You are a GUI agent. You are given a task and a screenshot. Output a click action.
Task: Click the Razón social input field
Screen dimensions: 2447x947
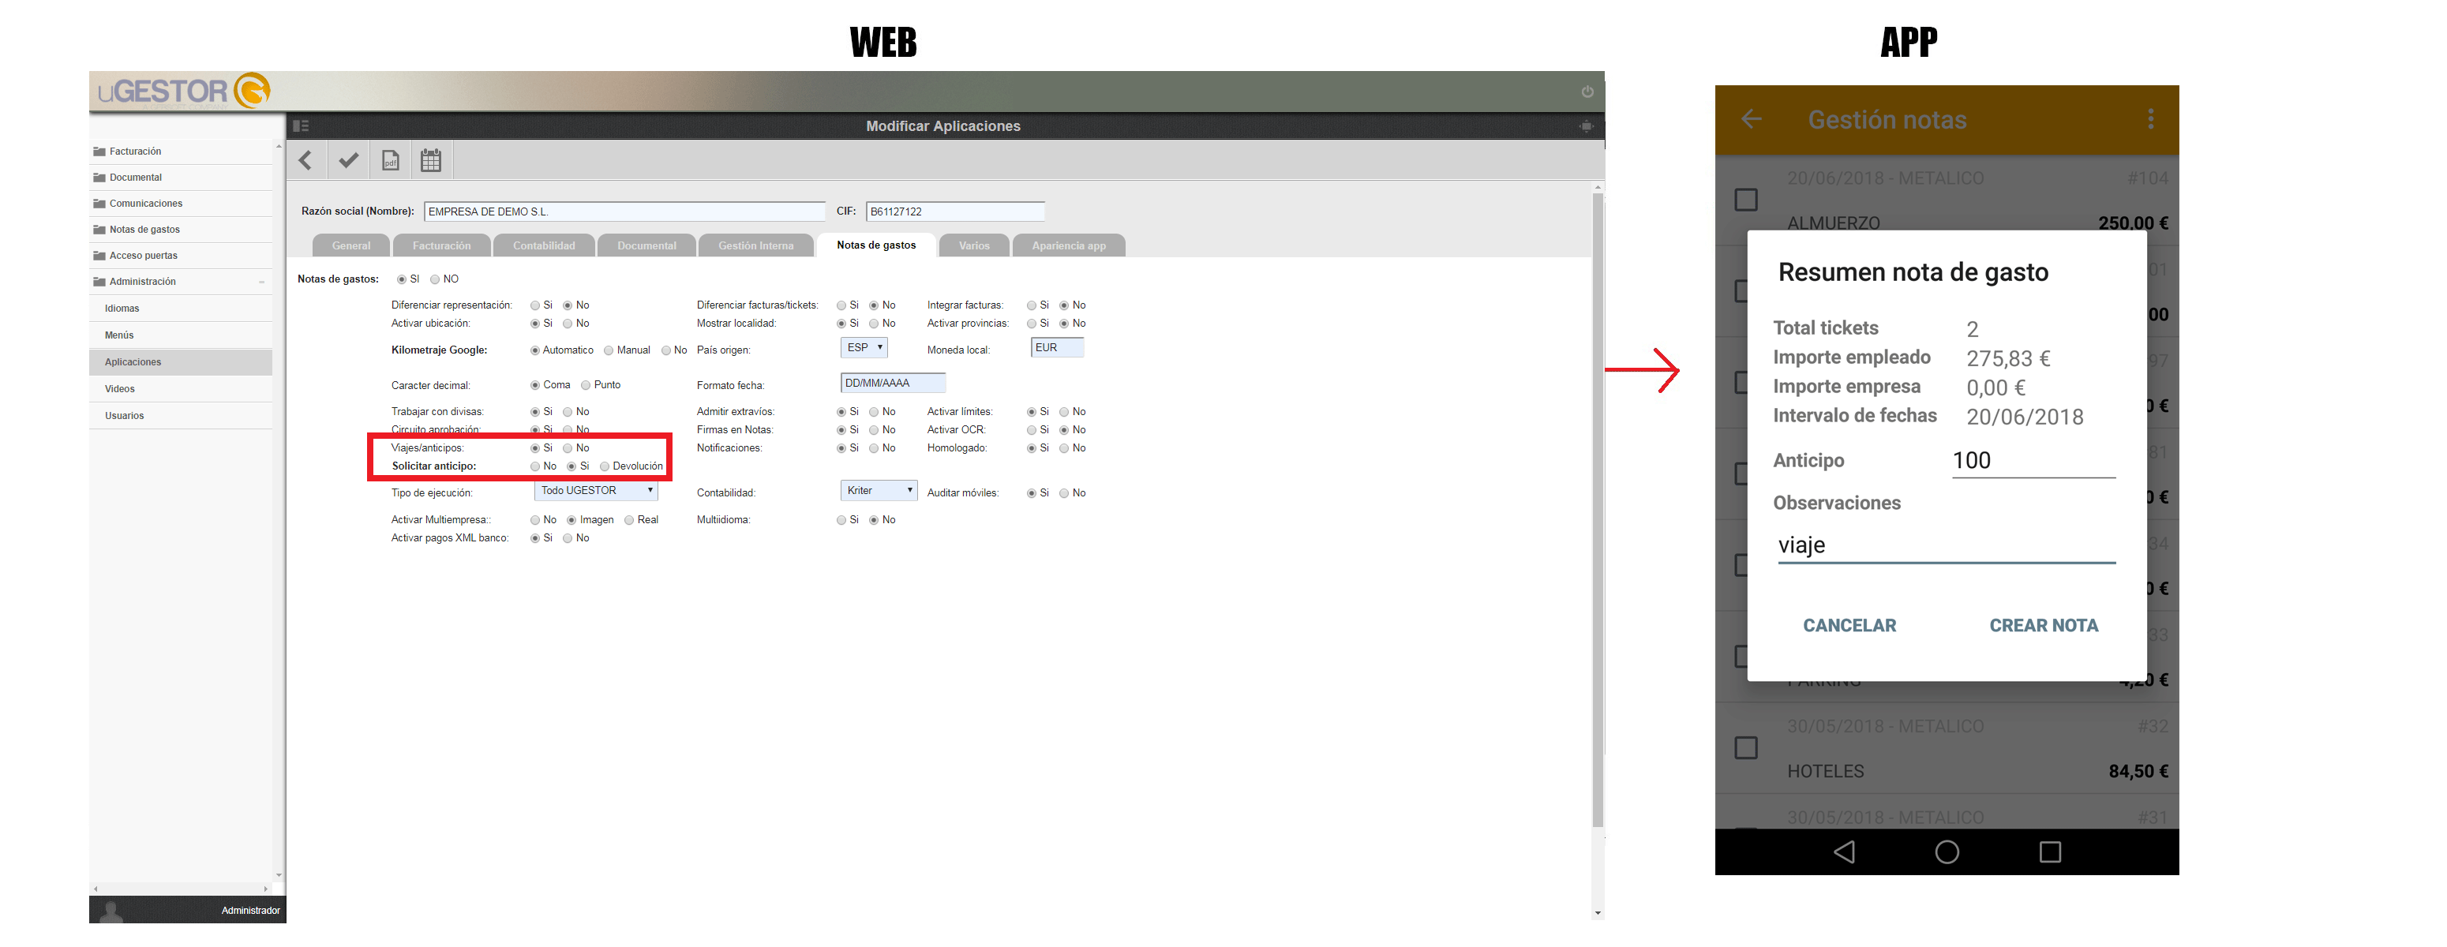[x=624, y=211]
